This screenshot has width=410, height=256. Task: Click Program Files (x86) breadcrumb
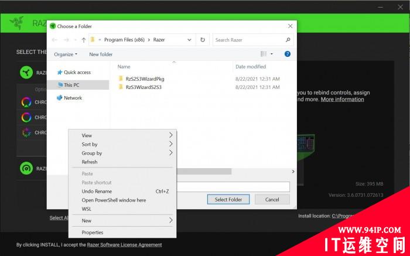pos(124,40)
